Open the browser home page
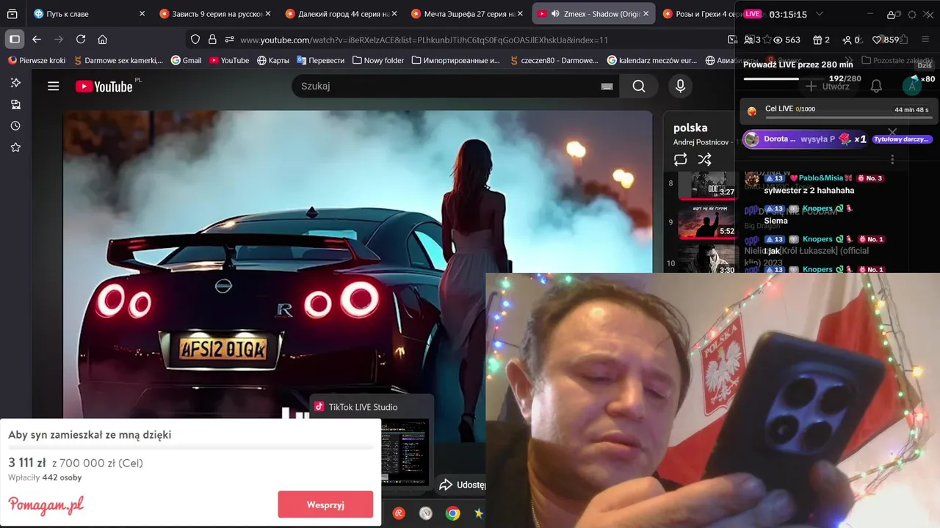The height and width of the screenshot is (528, 940). [x=103, y=40]
